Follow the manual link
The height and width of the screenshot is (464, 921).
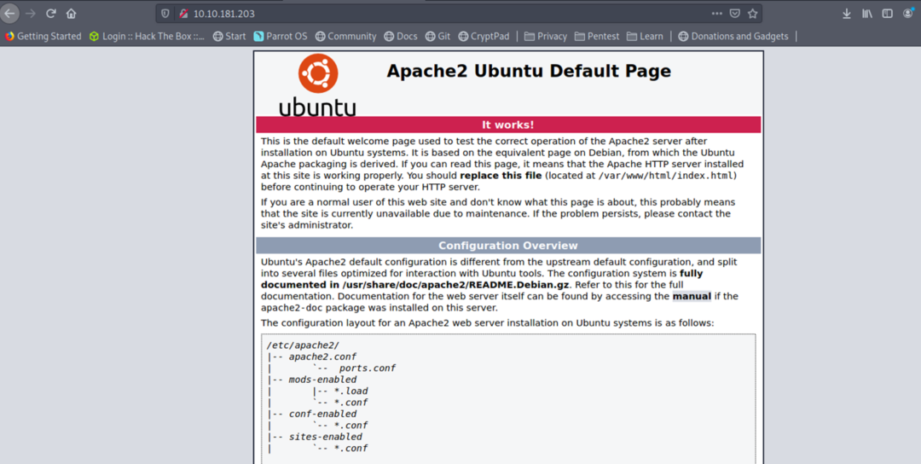(692, 296)
